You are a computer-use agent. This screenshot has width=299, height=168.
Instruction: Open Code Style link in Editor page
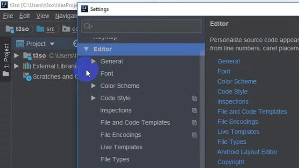233,91
